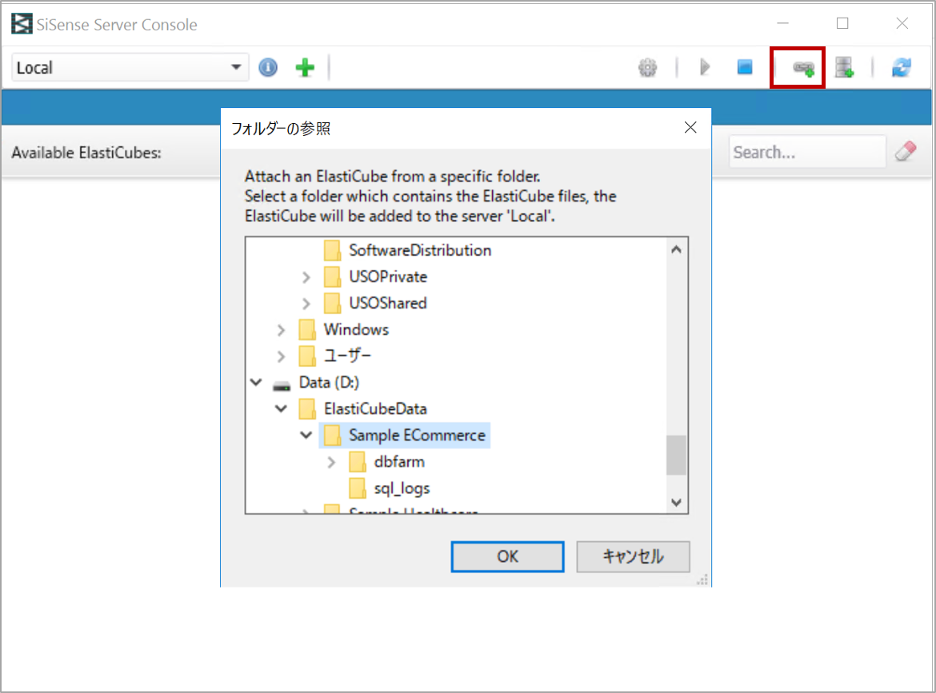936x693 pixels.
Task: Collapse the Data (D:) drive node
Action: click(256, 382)
